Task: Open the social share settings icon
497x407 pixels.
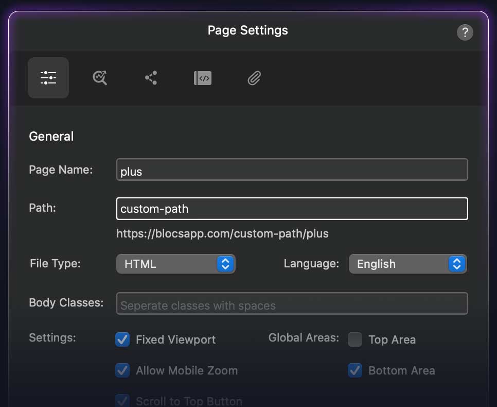Action: click(x=151, y=78)
